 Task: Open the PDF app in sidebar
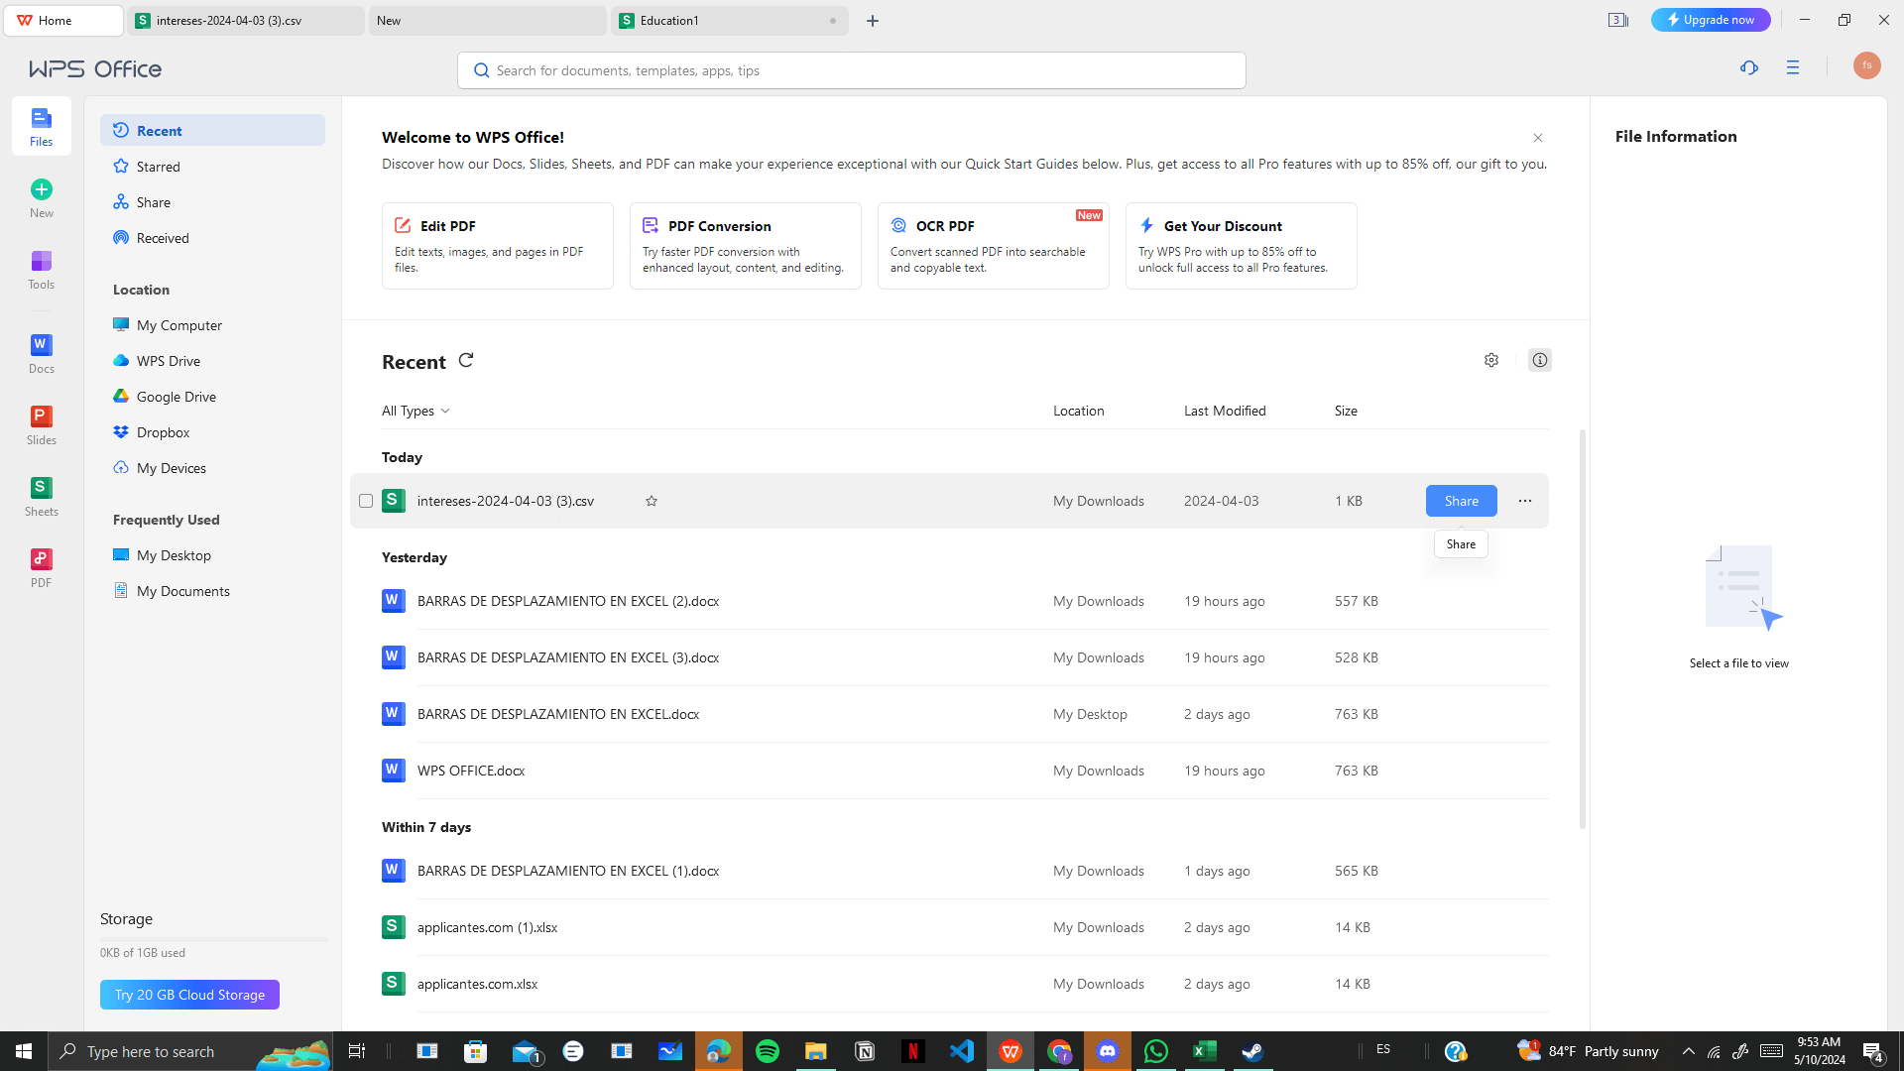41,566
